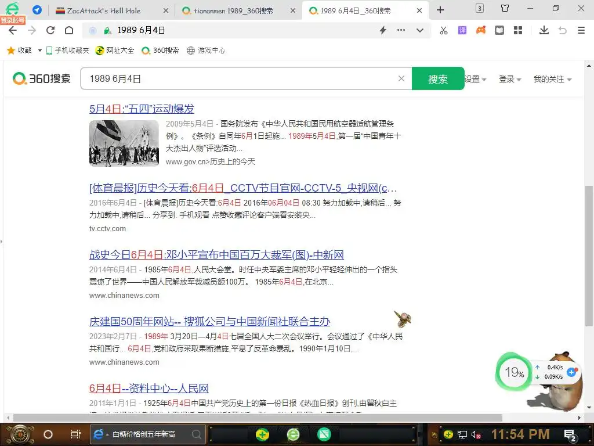
Task: Click the taskbar 白糖价格创五年新高 search box
Action: pos(148,434)
